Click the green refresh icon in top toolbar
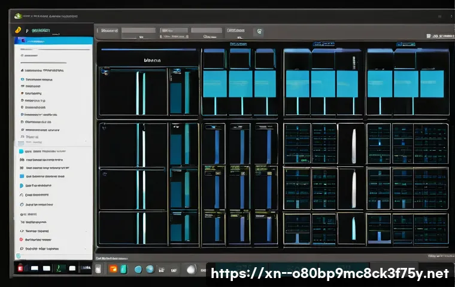This screenshot has height=287, width=455. tap(259, 30)
